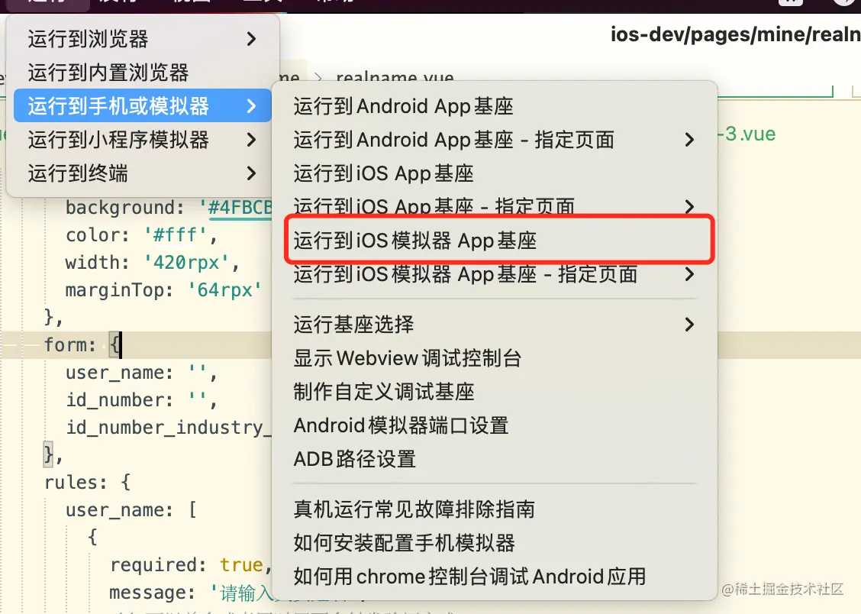Screen dimensions: 861x614
Task: Open 运行到 Android App 基座 - 指定页面 submenu
Action: [495, 140]
